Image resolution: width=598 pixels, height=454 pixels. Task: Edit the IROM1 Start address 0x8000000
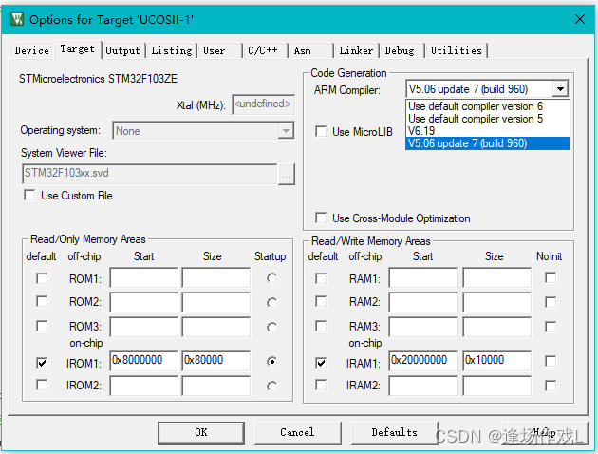point(143,361)
